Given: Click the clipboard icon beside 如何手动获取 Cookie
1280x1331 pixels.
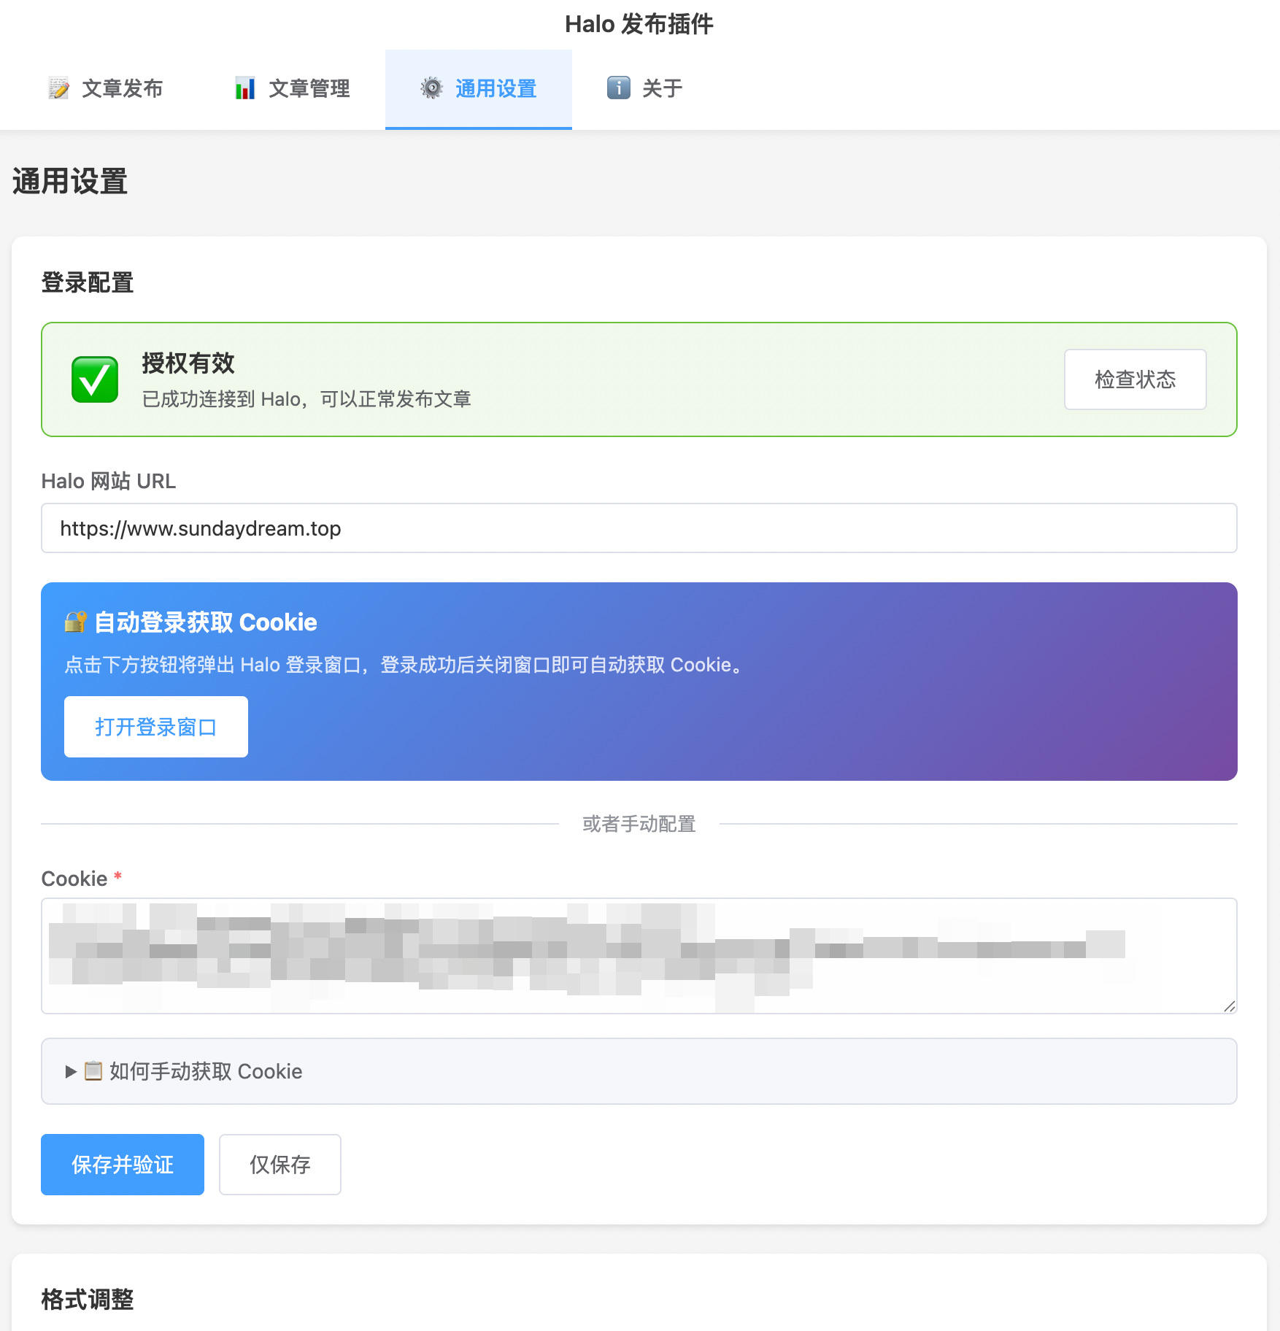Looking at the screenshot, I should 93,1071.
